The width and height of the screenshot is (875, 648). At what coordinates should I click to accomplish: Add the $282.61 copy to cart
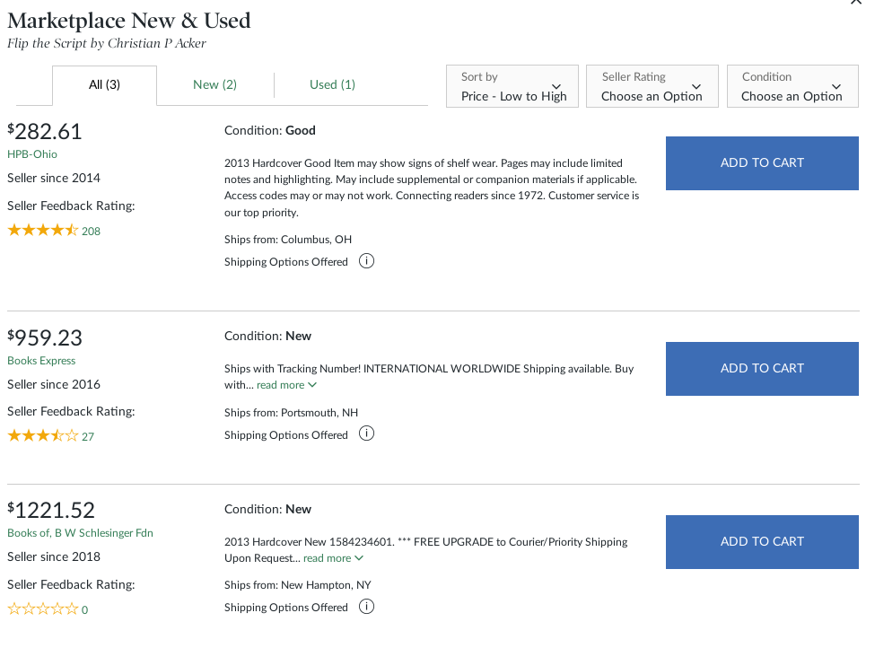(762, 162)
